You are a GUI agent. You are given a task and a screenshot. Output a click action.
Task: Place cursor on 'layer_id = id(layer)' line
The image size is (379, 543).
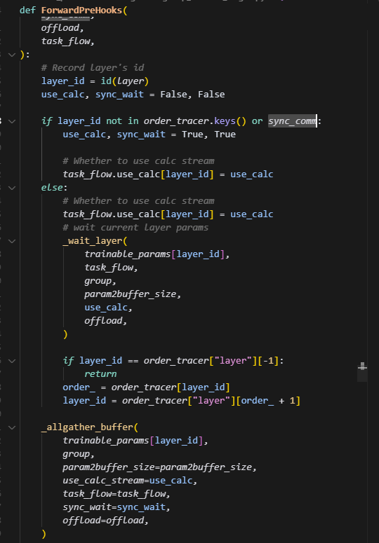click(95, 81)
